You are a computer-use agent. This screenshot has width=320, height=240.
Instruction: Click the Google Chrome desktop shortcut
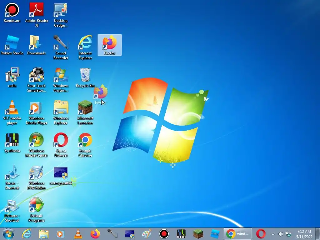point(85,145)
